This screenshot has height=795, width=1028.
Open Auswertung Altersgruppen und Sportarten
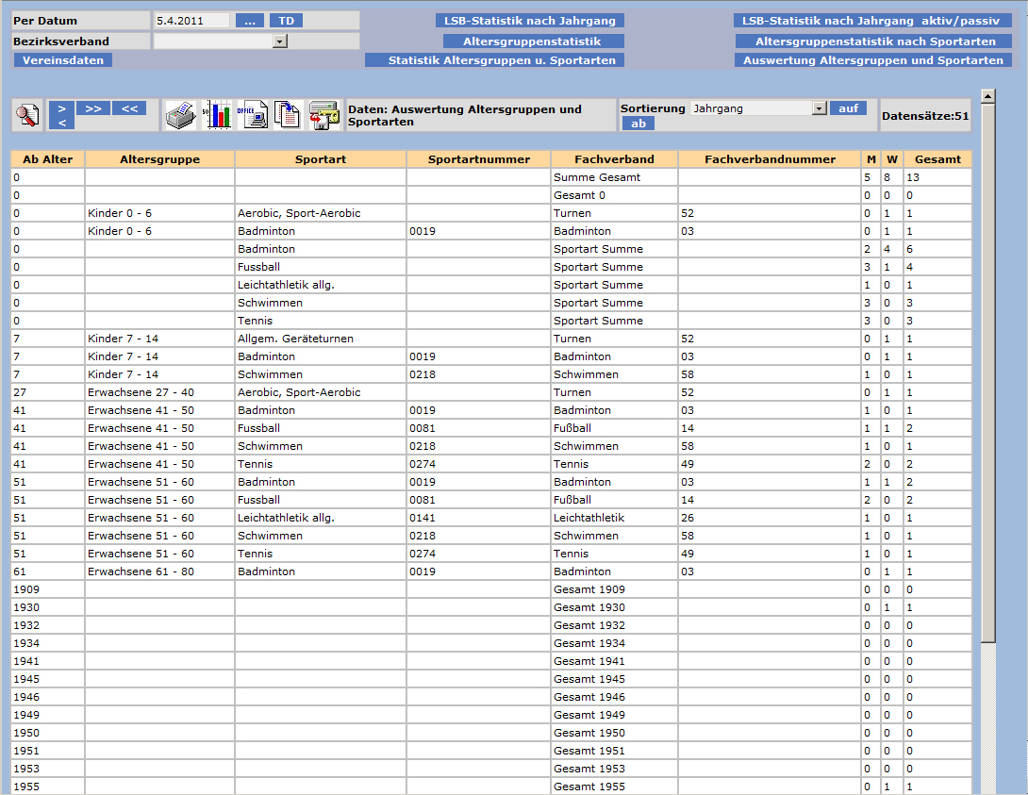pyautogui.click(x=873, y=60)
